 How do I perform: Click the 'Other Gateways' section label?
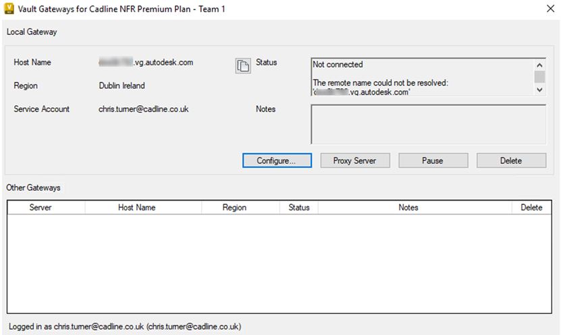(33, 187)
